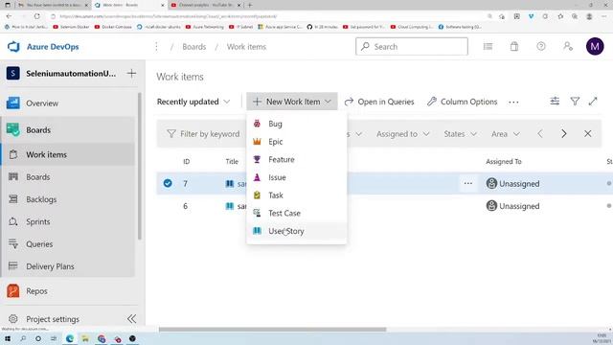Click the browser refresh button
This screenshot has height=345, width=613.
tap(36, 16)
